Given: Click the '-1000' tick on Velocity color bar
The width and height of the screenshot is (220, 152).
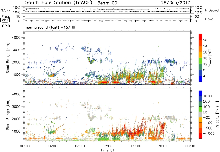Looking at the screenshot, I should pos(209,133).
